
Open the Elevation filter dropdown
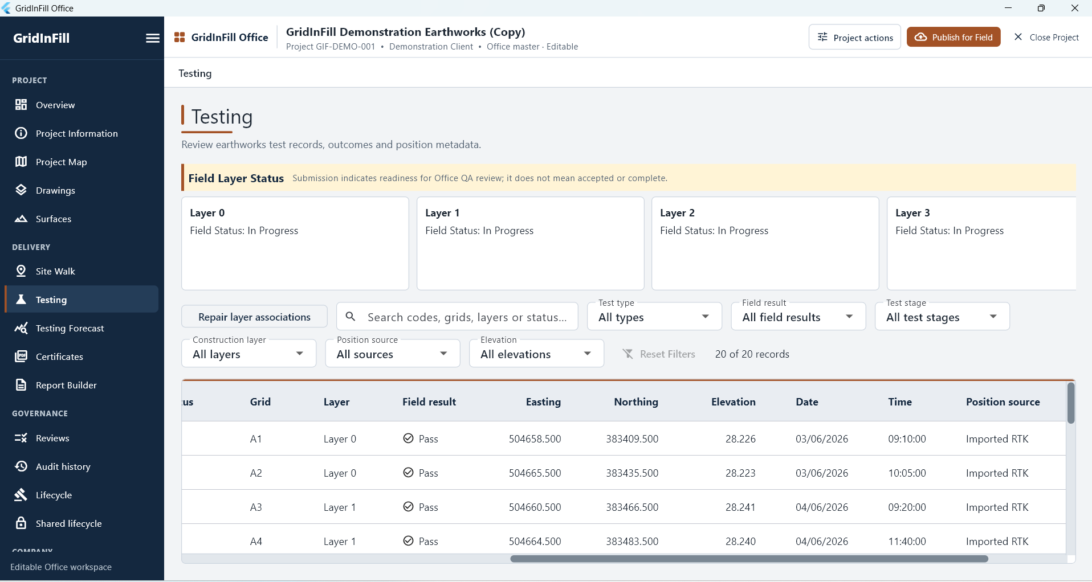[x=536, y=354]
